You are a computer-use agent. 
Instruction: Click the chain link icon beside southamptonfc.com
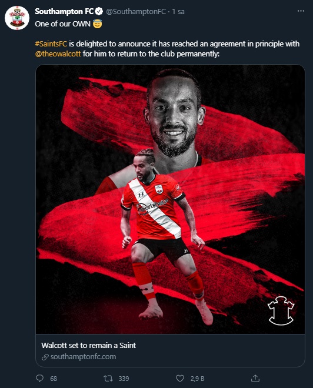(x=45, y=357)
